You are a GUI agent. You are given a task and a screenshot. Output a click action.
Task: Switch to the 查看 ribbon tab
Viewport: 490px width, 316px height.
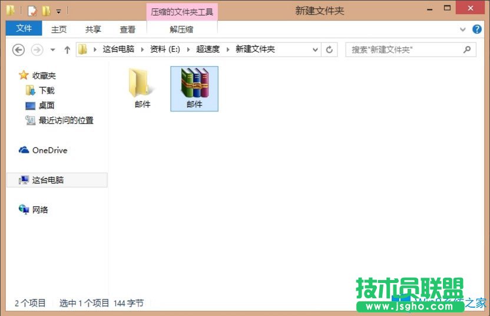point(127,29)
